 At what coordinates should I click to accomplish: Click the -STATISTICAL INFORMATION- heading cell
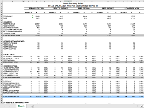(16, 102)
